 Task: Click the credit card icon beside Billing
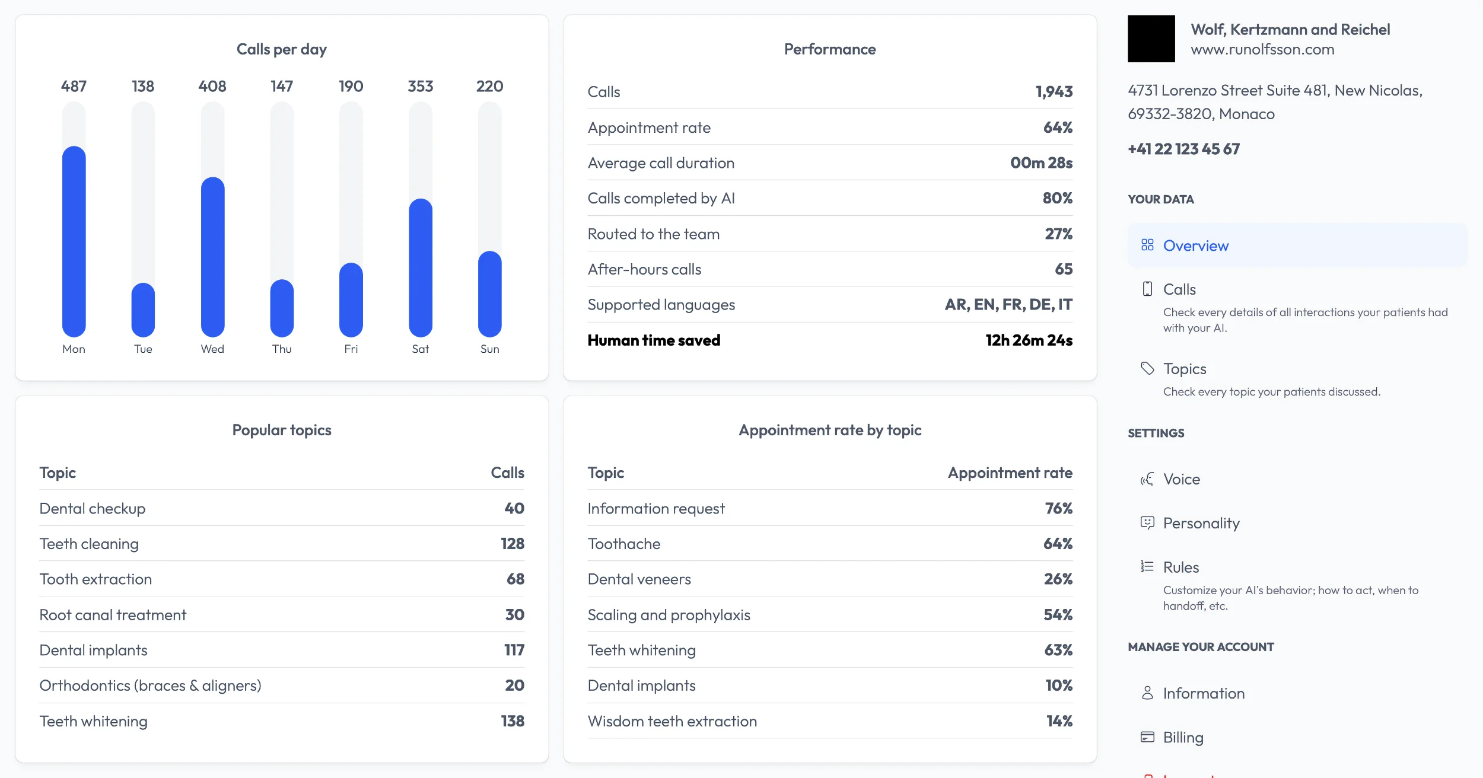[x=1147, y=737]
